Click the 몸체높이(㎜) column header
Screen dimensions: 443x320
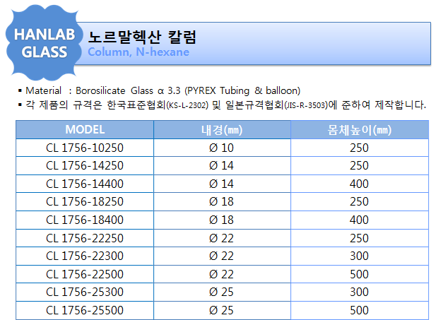[360, 130]
